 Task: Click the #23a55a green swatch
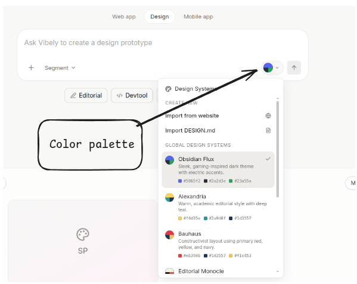pyautogui.click(x=231, y=181)
